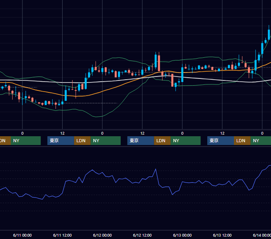Select the NY session block ending 6/13 morning
Screen dimensions: 271x239
click(x=186, y=141)
